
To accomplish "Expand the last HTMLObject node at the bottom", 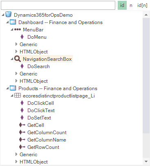I will 16,162.
